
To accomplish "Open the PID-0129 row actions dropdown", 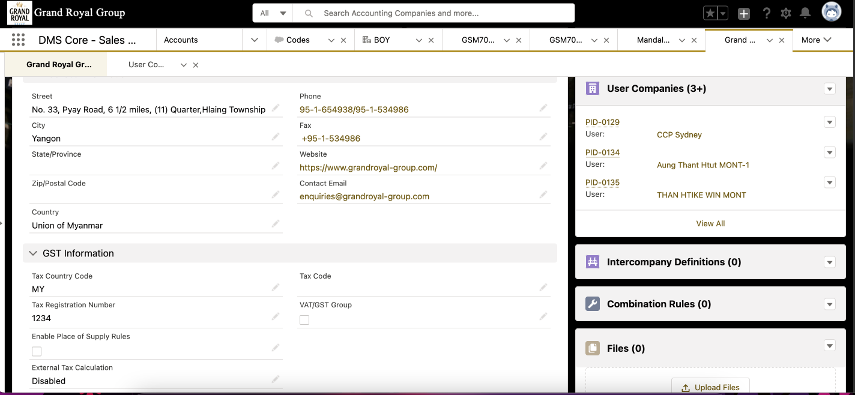I will click(830, 122).
